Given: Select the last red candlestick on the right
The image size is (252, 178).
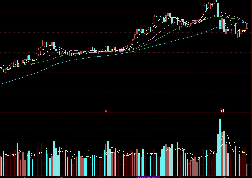Looking at the screenshot, I should click(247, 26).
